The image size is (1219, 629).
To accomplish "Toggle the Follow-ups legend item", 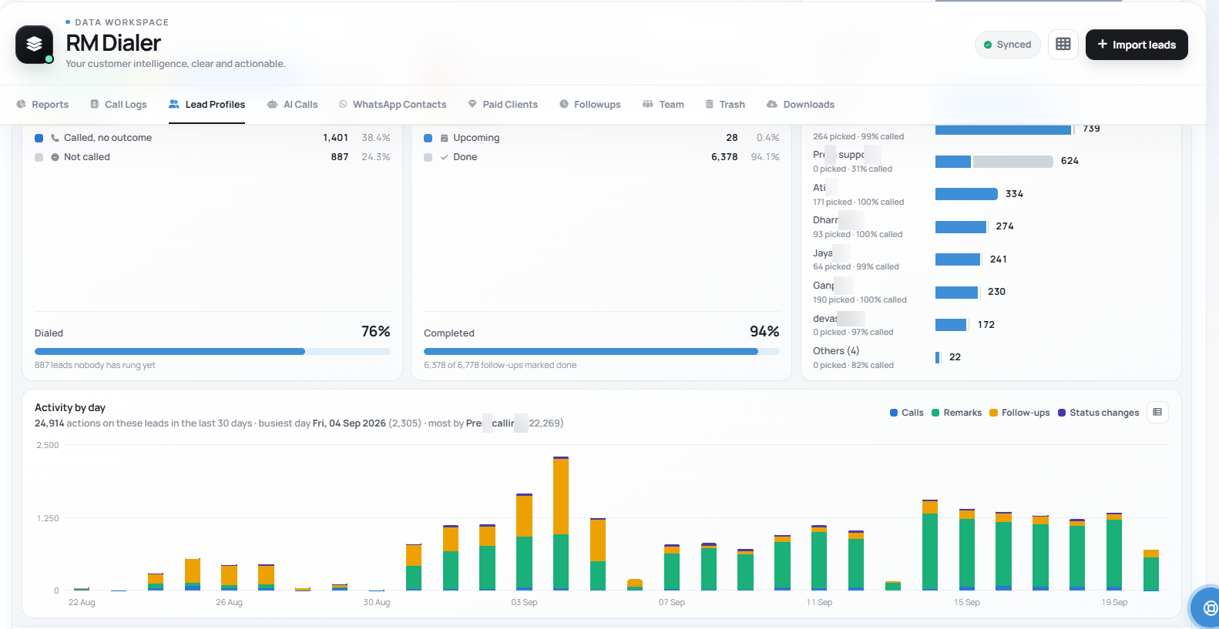I will point(1019,413).
